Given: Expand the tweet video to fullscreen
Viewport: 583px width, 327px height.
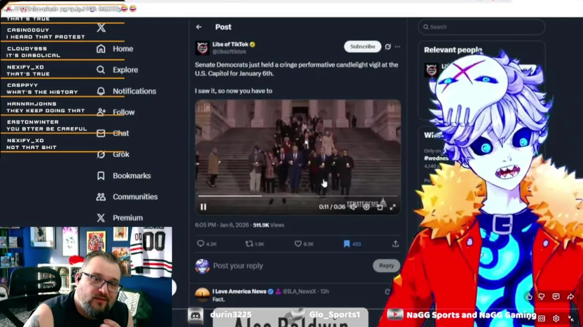Looking at the screenshot, I should [x=393, y=207].
